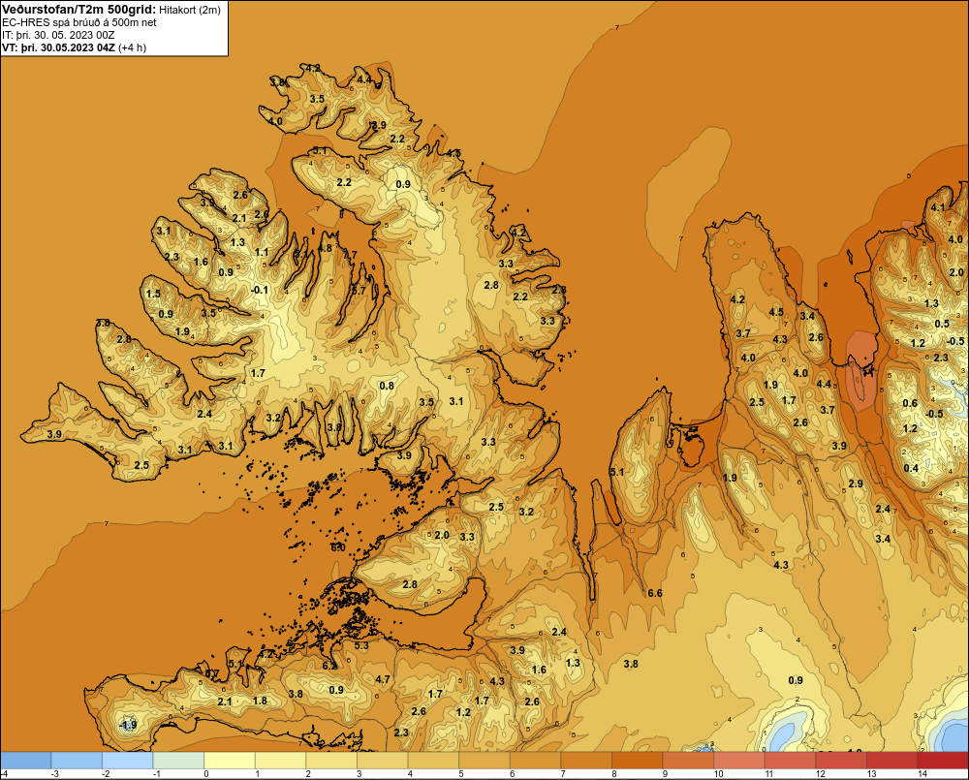
Task: Click the '0.8' temperature value
Action: 387,386
